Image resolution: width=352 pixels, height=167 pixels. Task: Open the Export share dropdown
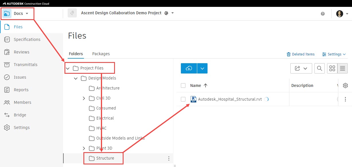pyautogui.click(x=301, y=68)
